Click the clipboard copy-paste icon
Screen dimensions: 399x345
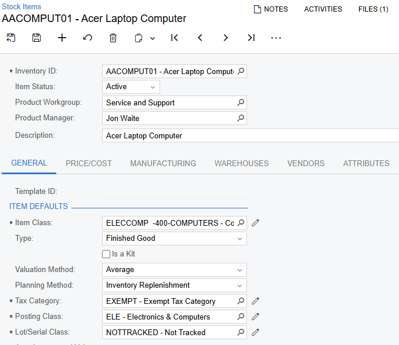pyautogui.click(x=139, y=38)
